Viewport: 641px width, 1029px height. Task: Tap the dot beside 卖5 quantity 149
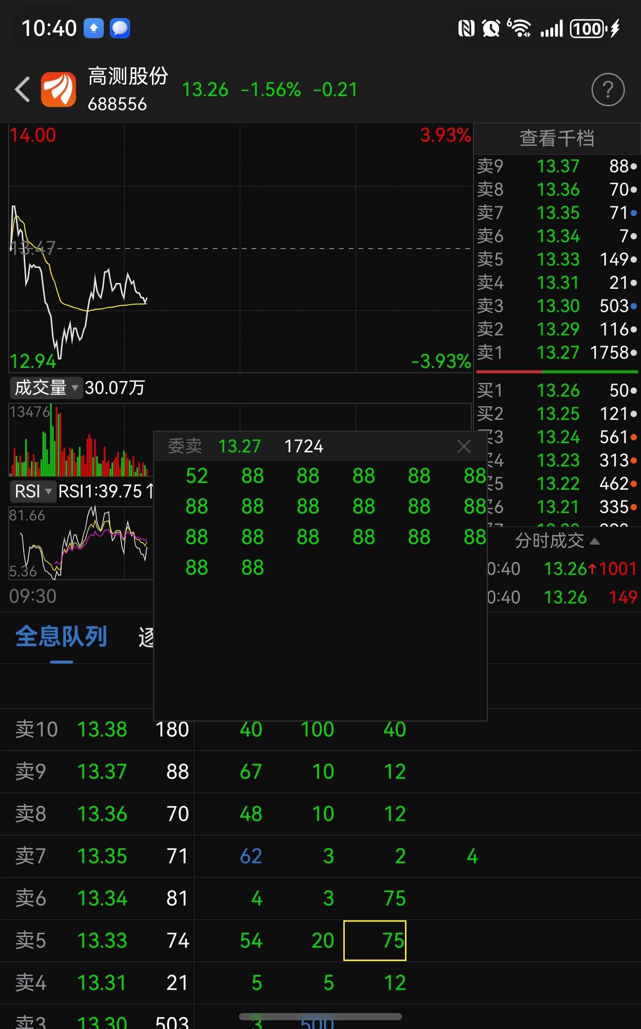[634, 260]
